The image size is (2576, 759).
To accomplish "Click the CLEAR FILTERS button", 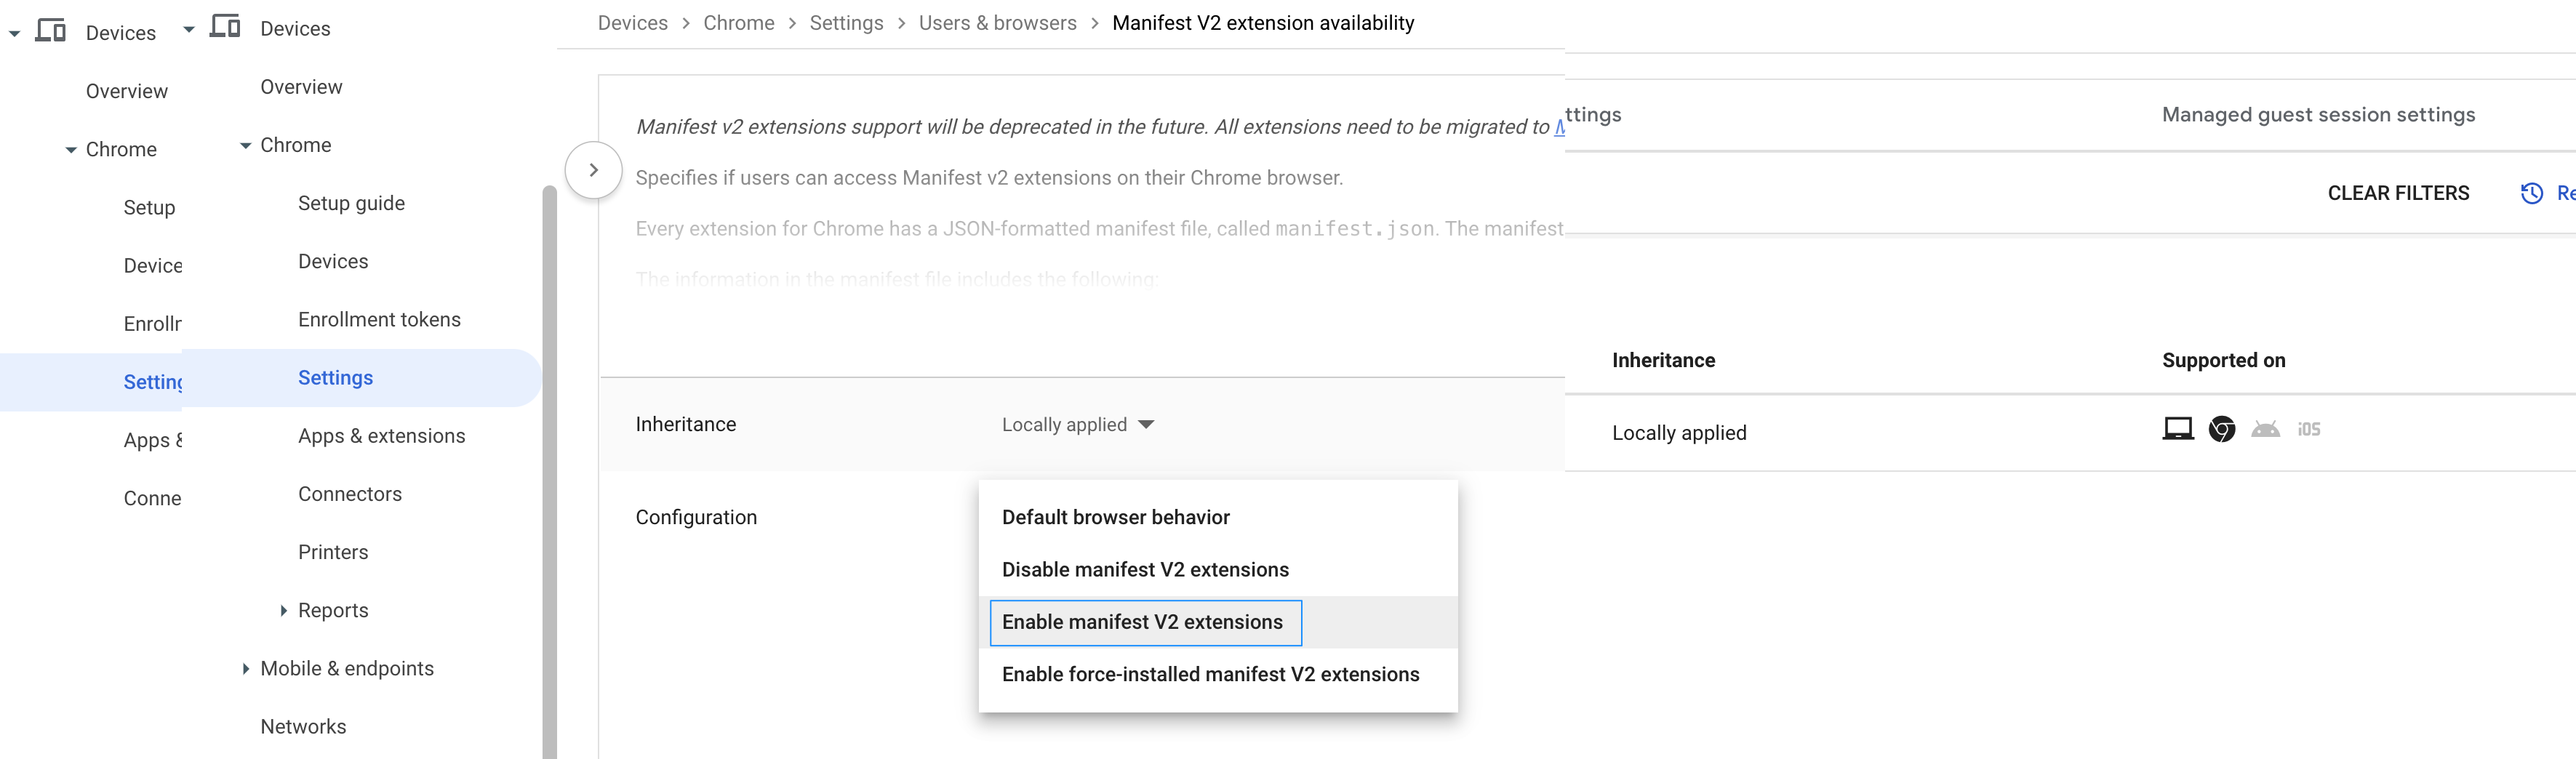I will coord(2398,193).
